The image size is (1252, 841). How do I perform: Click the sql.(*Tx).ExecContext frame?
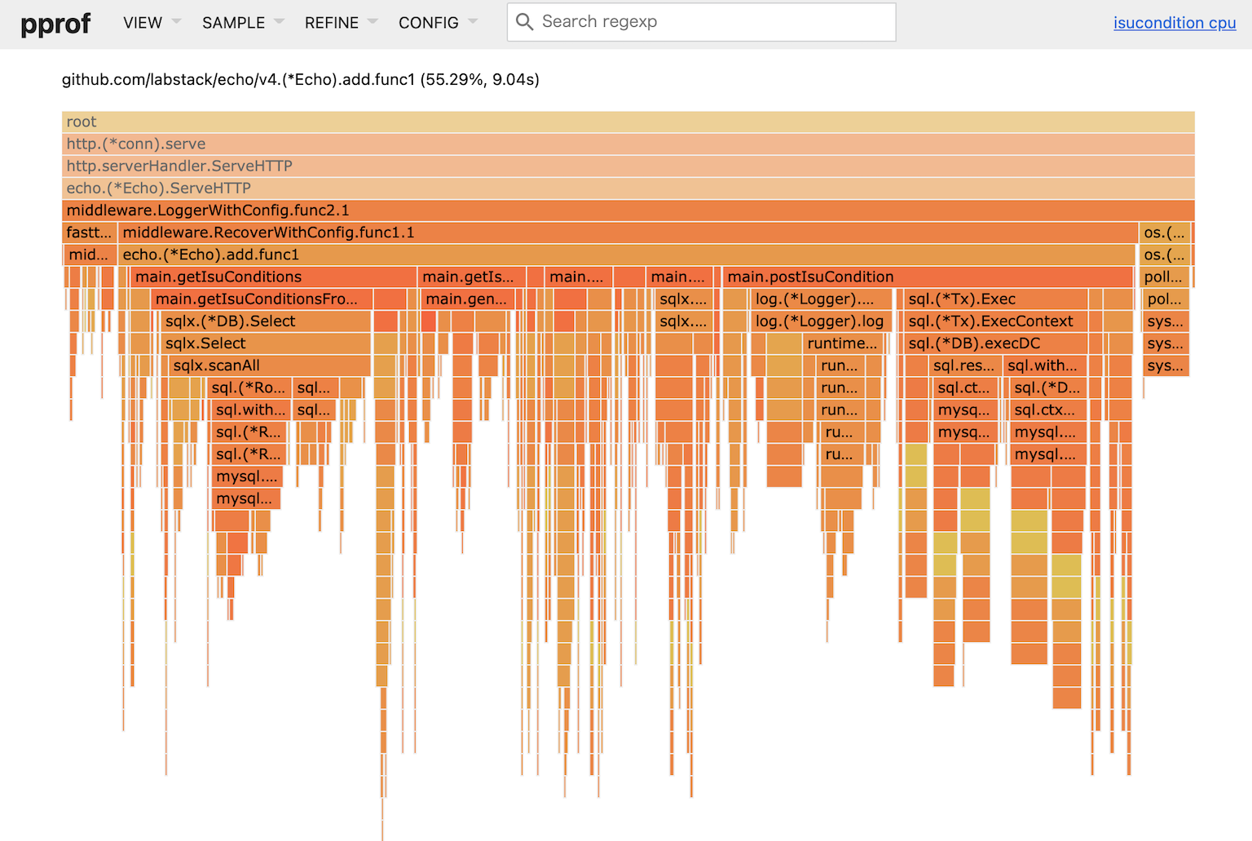coord(995,321)
